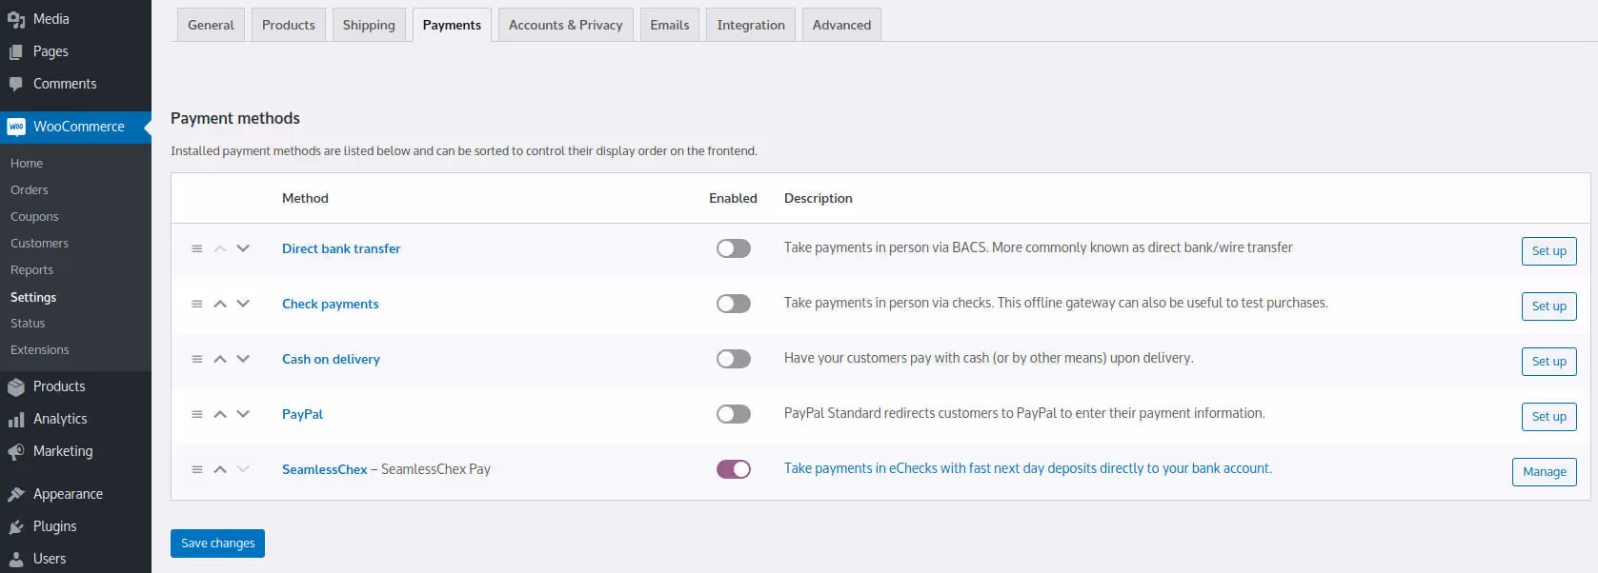The image size is (1598, 573).
Task: Click the Comments bubble icon
Action: click(x=16, y=84)
